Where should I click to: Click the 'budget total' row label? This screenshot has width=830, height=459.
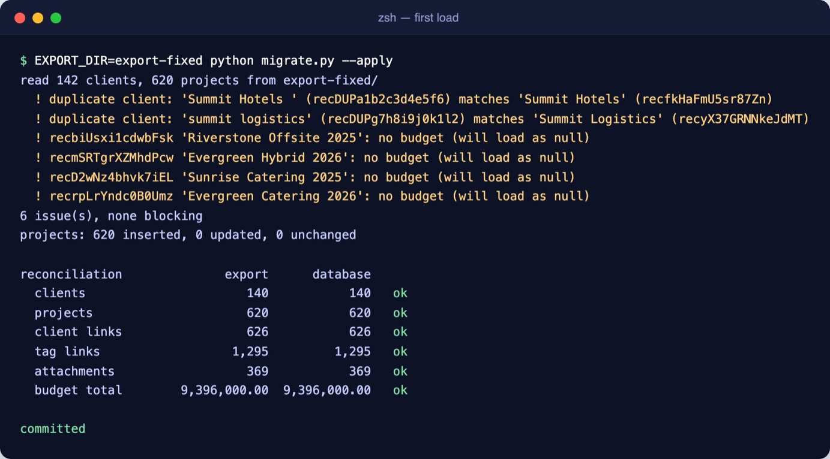[78, 391]
